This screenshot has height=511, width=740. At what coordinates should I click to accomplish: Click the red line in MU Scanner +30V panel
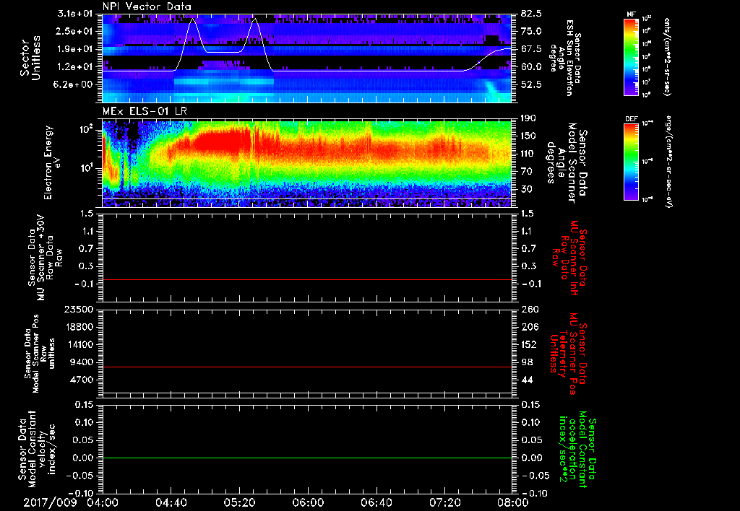point(306,279)
